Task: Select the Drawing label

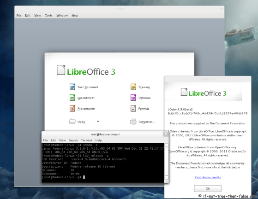Action: click(x=144, y=87)
